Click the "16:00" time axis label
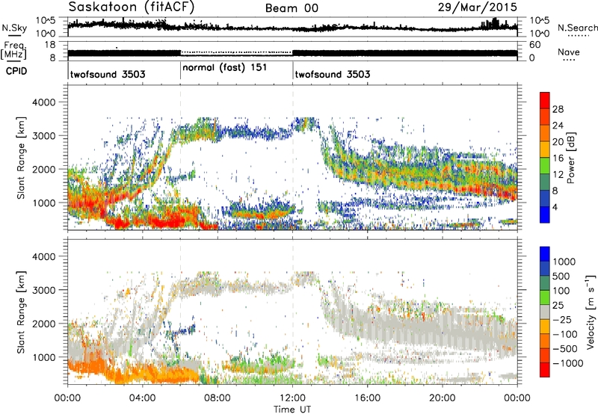Screen dimensions: 598x414 pos(368,398)
